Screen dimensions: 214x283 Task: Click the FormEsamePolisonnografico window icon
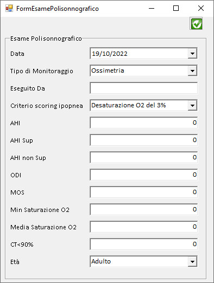tap(9, 8)
